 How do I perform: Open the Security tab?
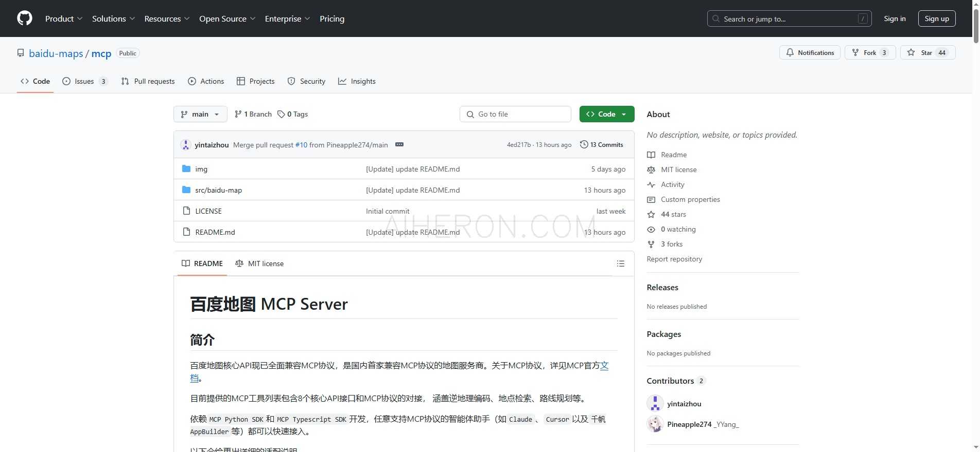point(306,81)
